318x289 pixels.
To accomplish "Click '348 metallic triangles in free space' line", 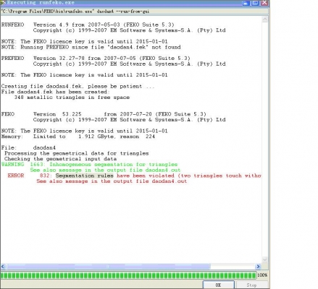I will pos(72,98).
